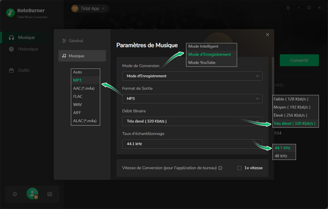Expand the Mode de Conversion dropdown
Image resolution: width=328 pixels, height=209 pixels.
(192, 76)
